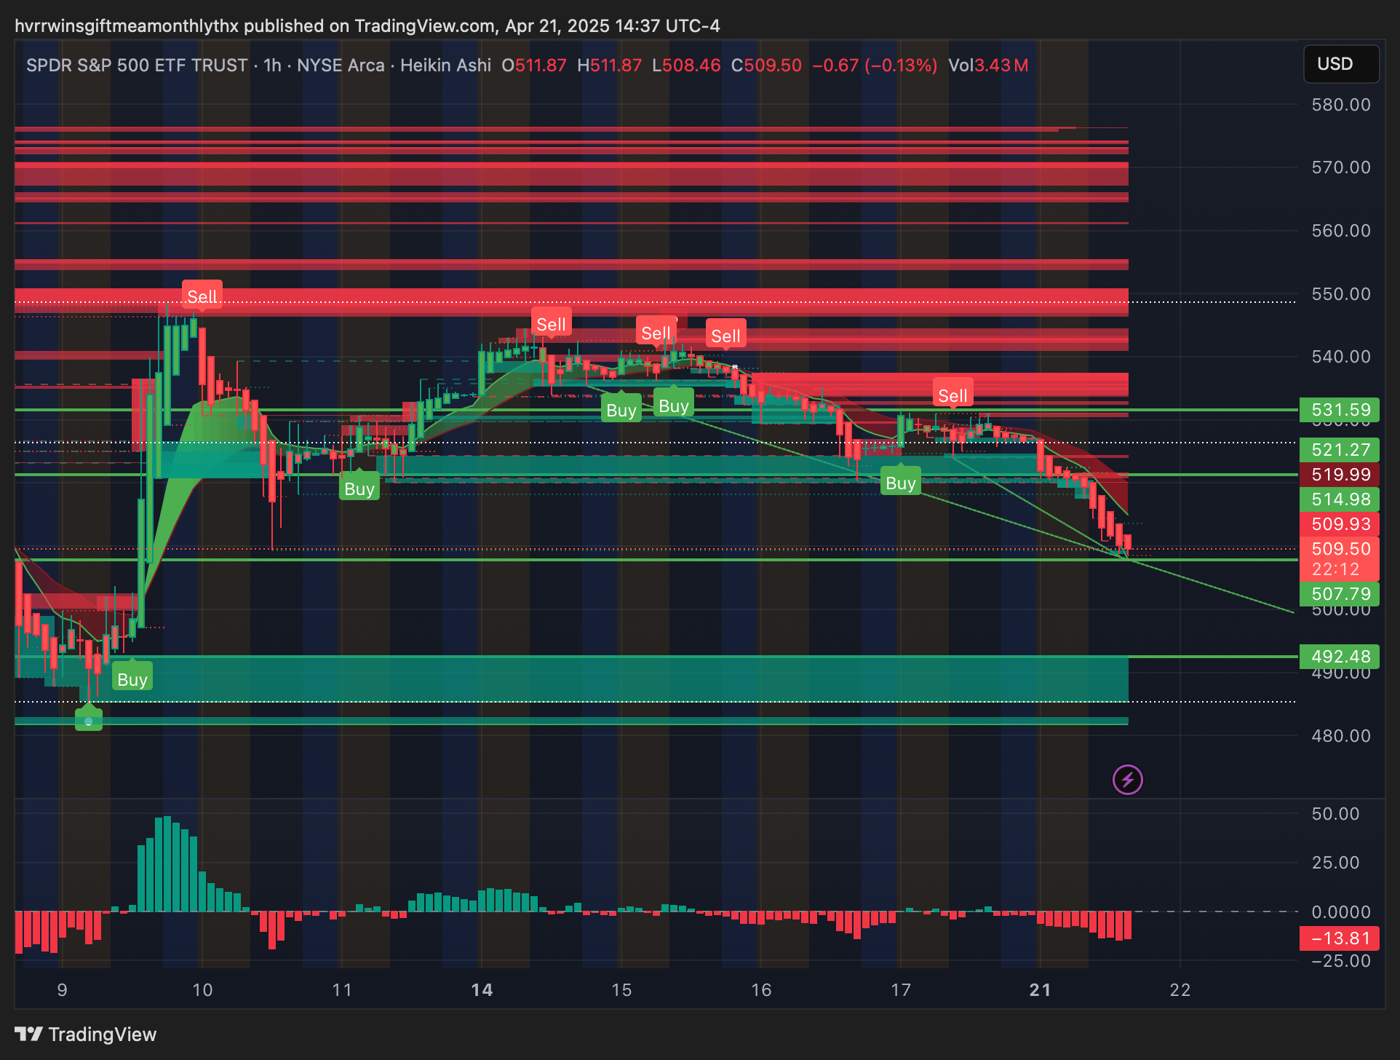Click the 540.00 price axis tick

click(1340, 357)
